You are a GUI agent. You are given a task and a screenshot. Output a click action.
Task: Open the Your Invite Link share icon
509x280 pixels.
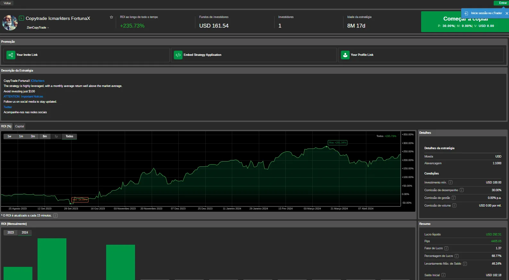[x=11, y=55]
